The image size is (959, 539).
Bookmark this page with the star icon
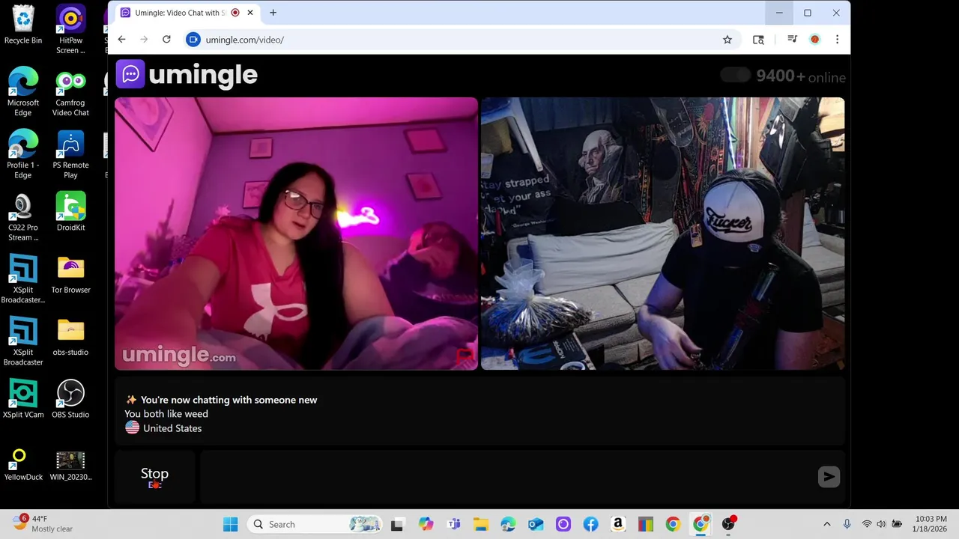(727, 40)
